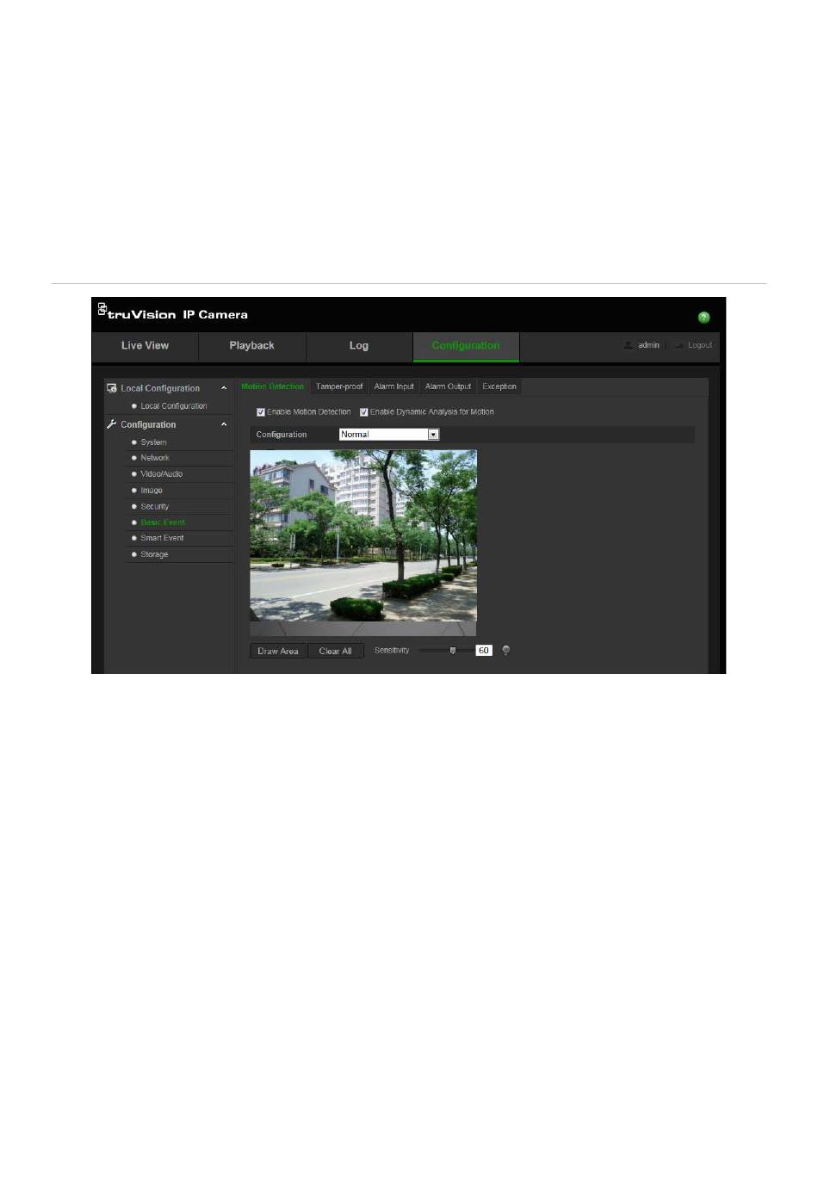The height and width of the screenshot is (1193, 818).
Task: Click the Configuration wrench icon
Action: [x=111, y=424]
